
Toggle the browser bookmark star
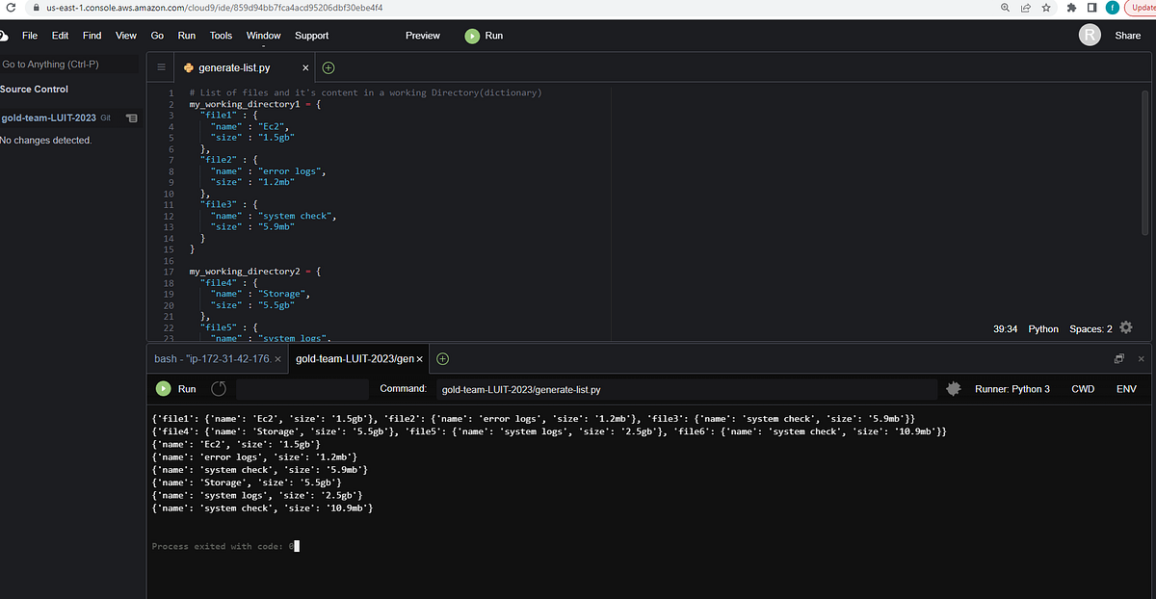pyautogui.click(x=1045, y=8)
